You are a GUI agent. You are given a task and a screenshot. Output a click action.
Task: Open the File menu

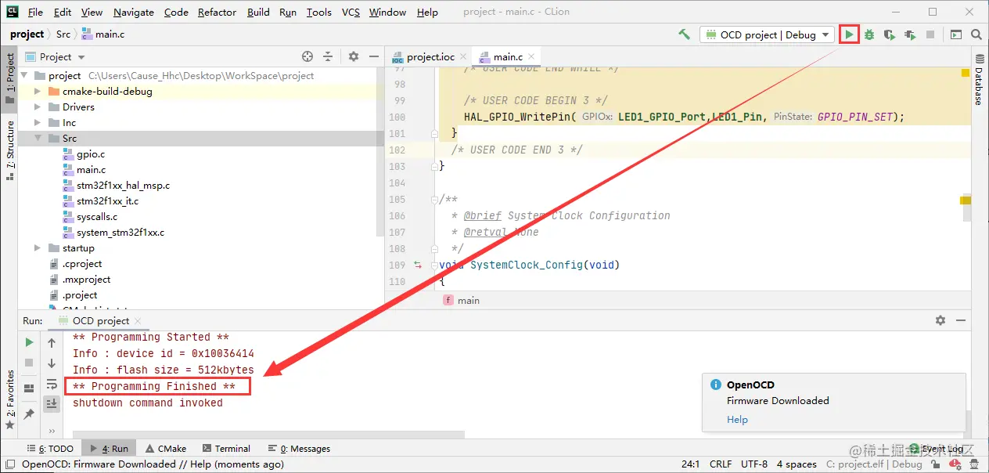click(x=35, y=12)
